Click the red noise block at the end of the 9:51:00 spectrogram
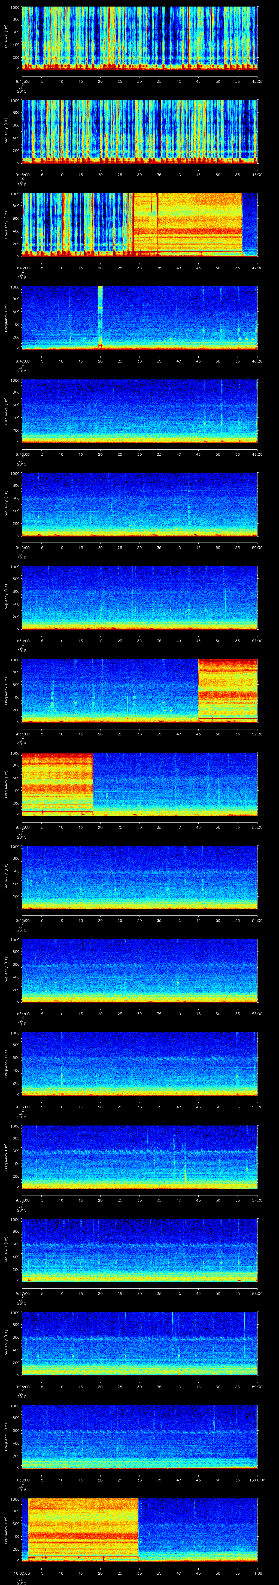This screenshot has height=1585, width=279. (228, 690)
